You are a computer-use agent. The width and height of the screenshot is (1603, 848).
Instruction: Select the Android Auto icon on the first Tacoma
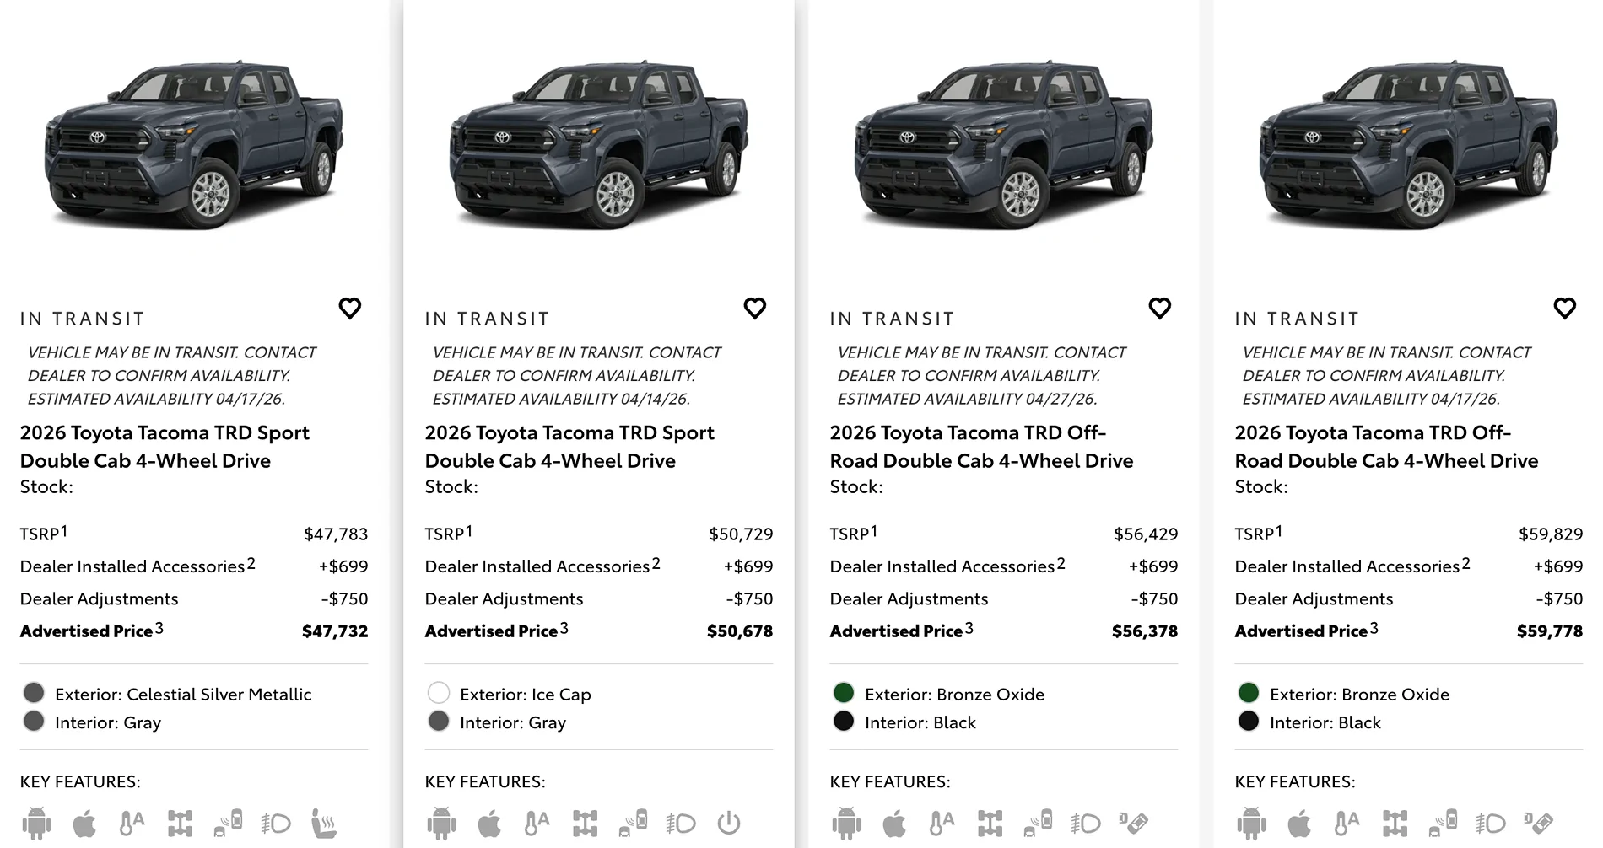coord(35,822)
